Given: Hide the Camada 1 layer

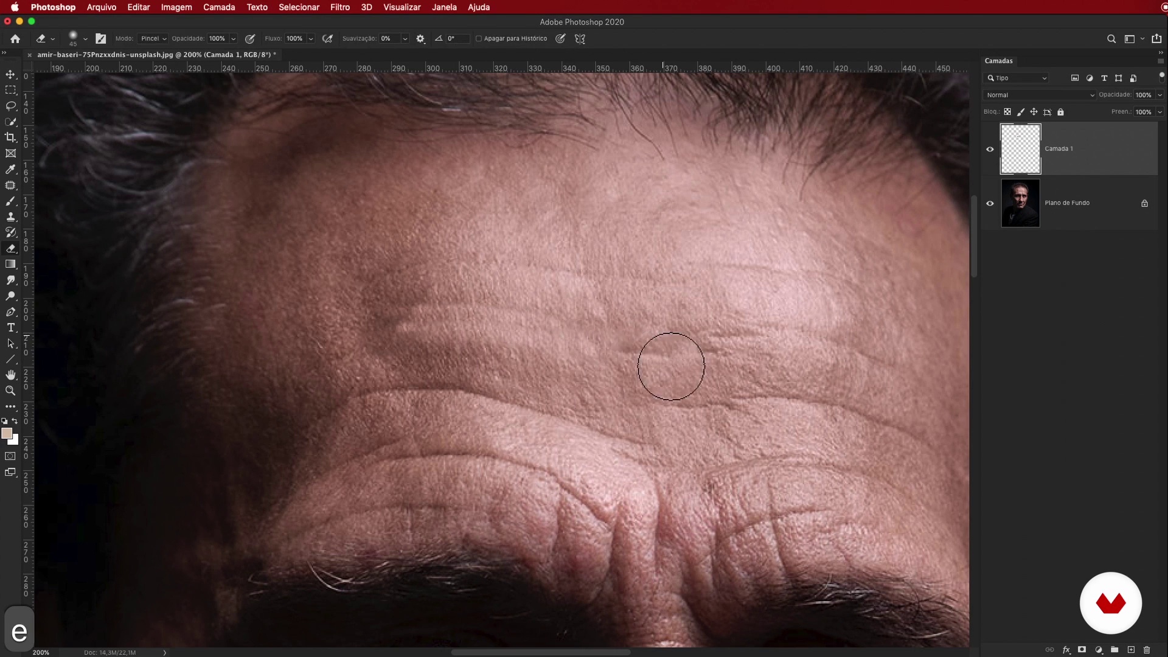Looking at the screenshot, I should click(x=990, y=149).
